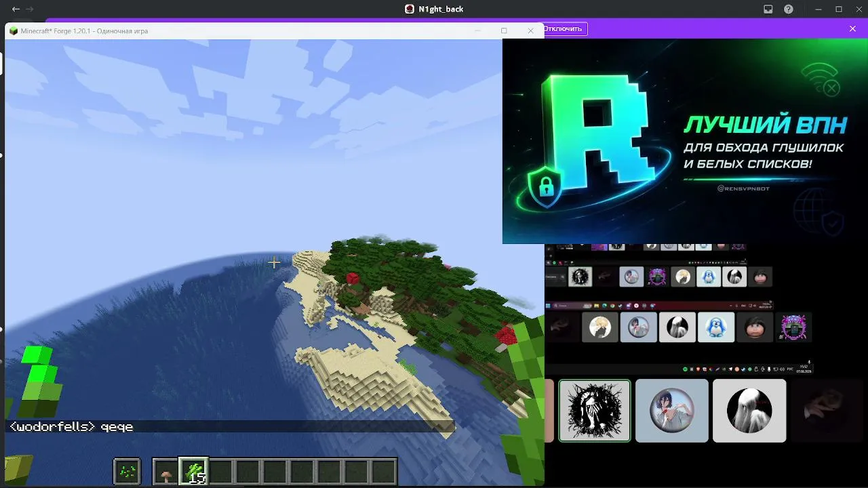This screenshot has width=868, height=488.
Task: Click the "ЛУЧШИЙ ВПН" headline in the ad
Action: [765, 125]
